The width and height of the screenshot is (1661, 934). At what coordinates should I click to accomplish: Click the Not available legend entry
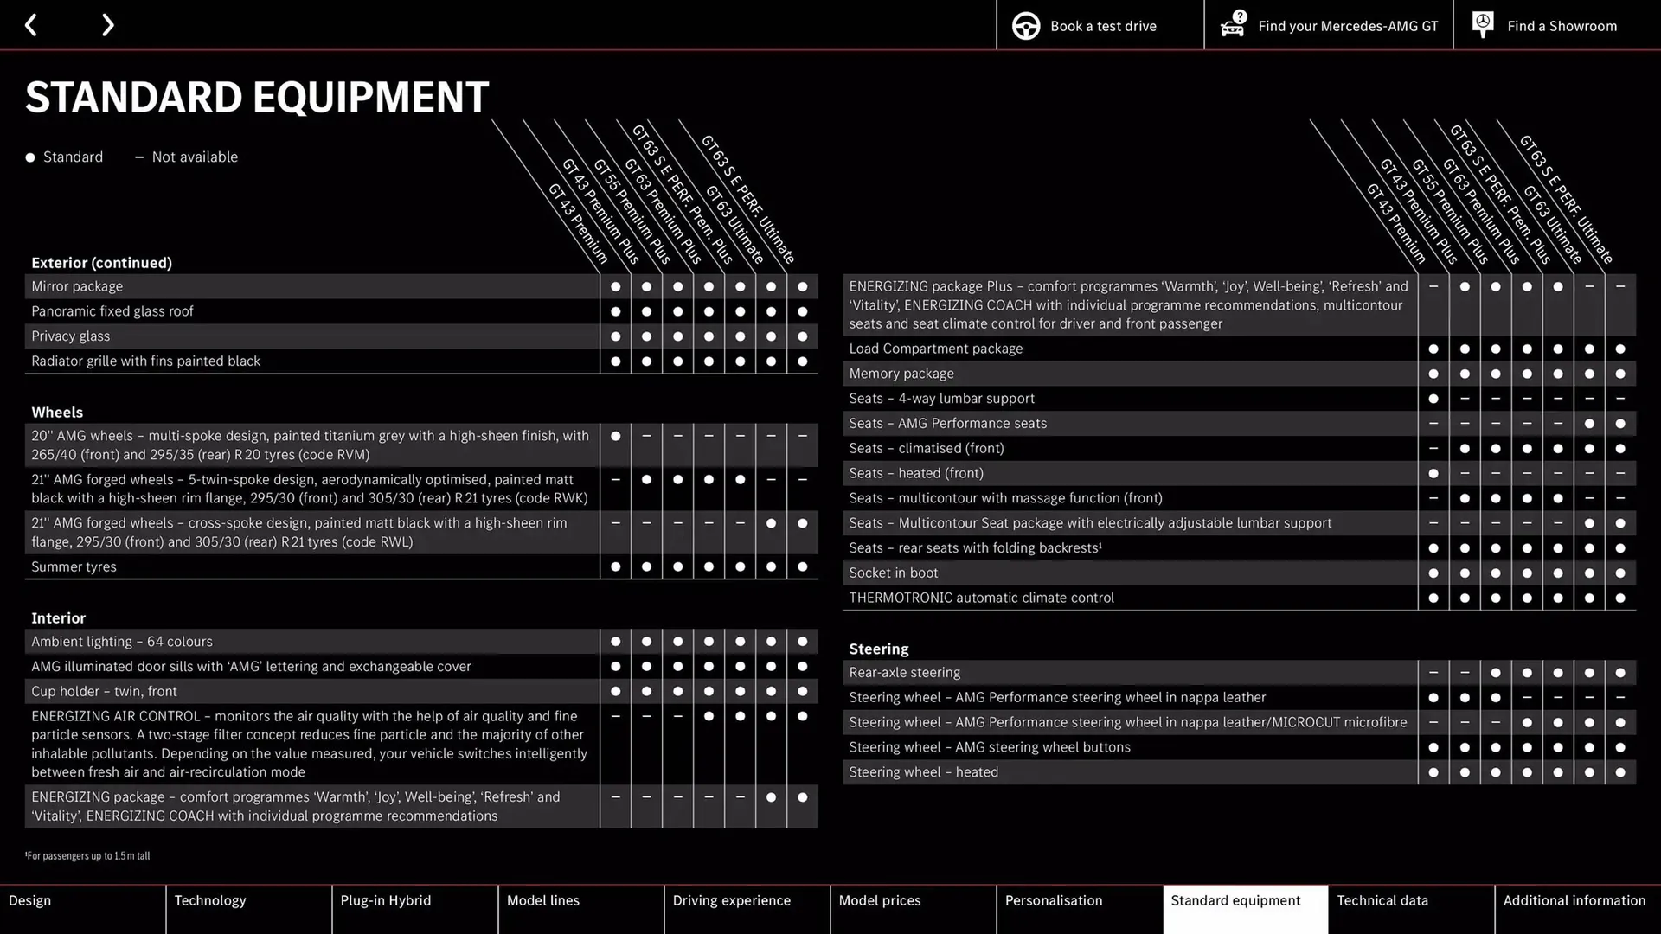coord(186,157)
